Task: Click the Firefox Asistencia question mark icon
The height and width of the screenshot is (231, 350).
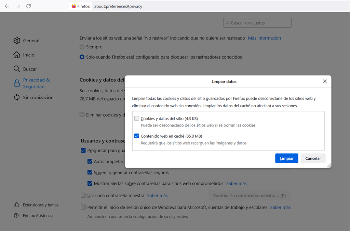Action: (16, 215)
